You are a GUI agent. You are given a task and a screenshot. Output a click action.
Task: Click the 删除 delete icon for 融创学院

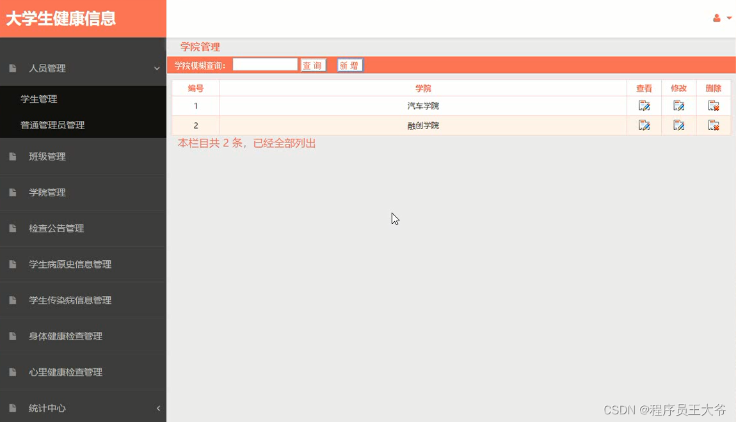click(x=713, y=125)
